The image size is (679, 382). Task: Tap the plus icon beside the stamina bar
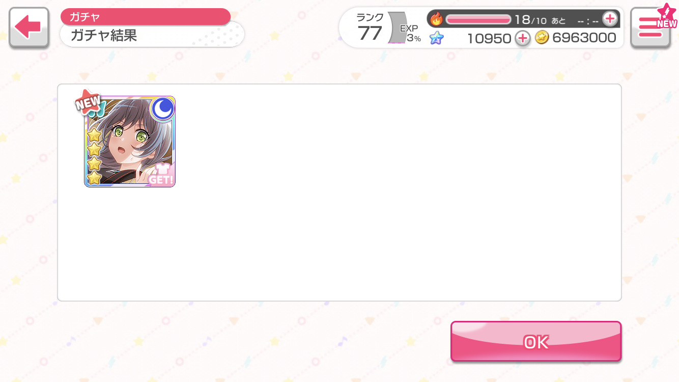coord(609,19)
